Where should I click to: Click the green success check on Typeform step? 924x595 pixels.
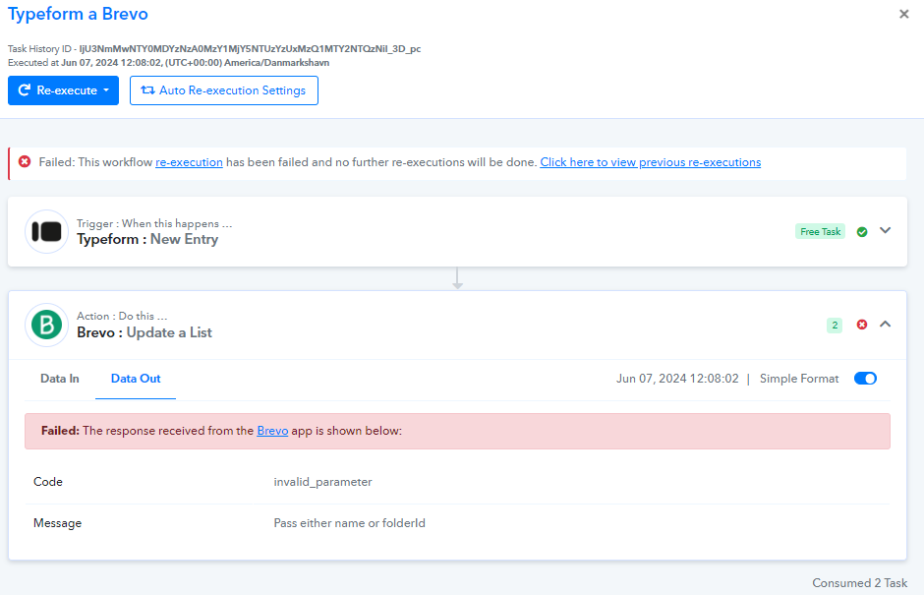[x=861, y=232]
